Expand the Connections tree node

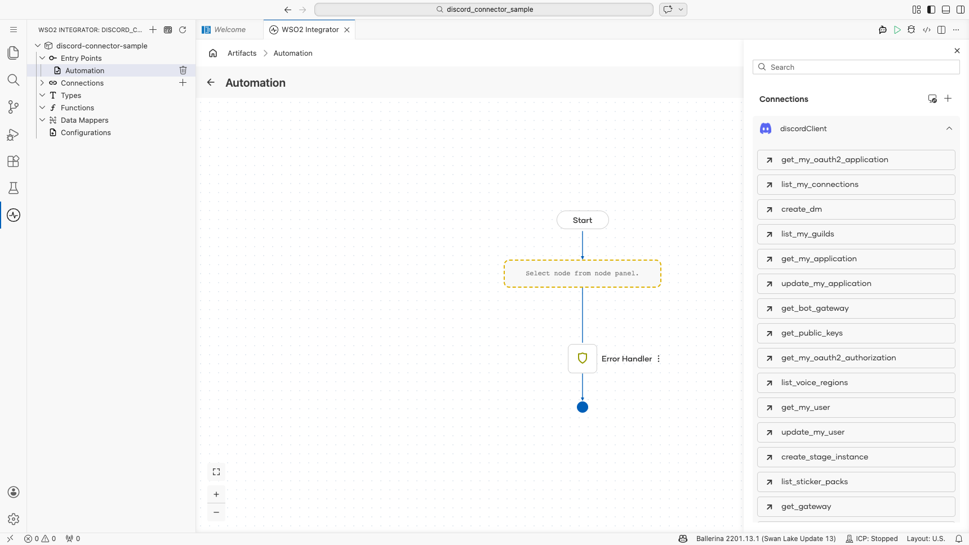[42, 83]
